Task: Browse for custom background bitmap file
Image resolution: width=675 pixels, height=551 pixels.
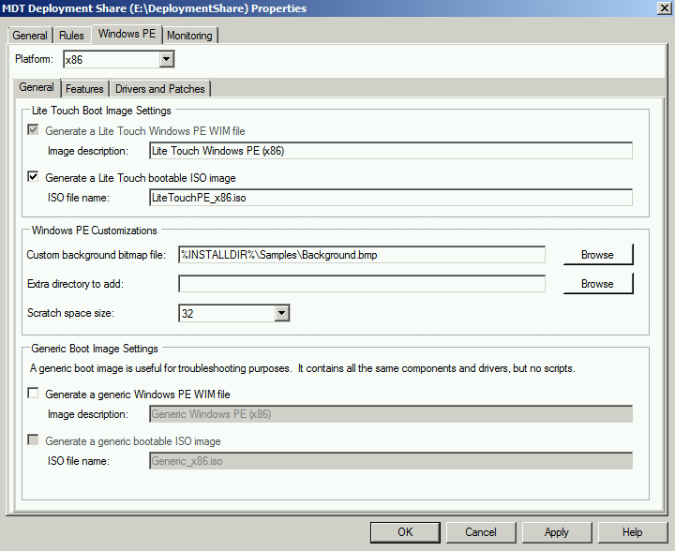Action: (x=598, y=255)
